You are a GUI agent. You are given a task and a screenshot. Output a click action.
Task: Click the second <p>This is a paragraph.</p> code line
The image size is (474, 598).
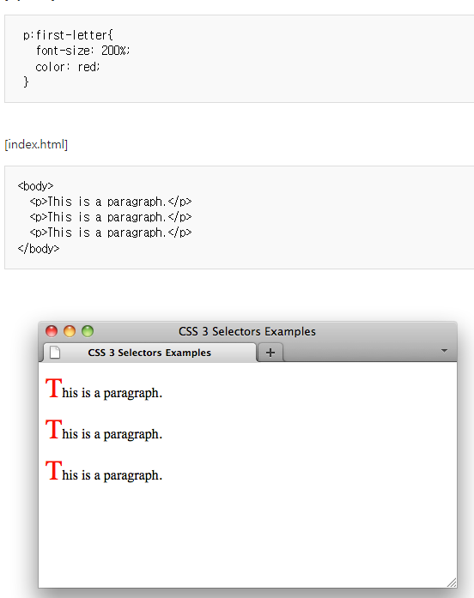[x=111, y=217]
